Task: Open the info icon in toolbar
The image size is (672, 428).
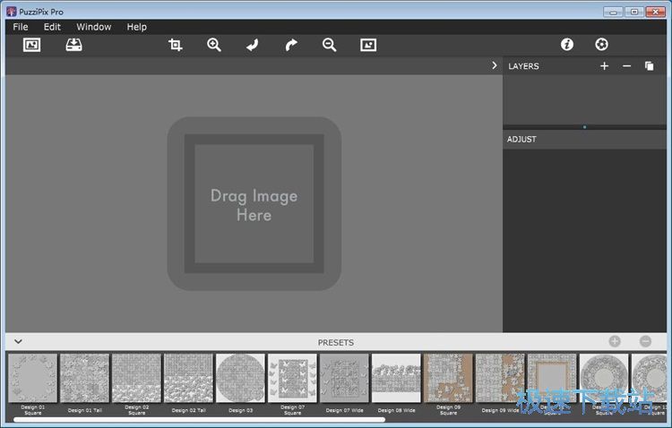Action: click(567, 45)
